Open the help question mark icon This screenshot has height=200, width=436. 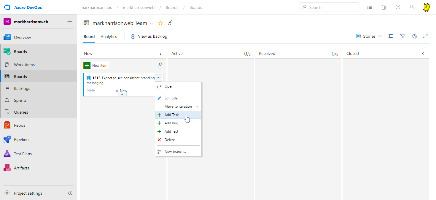[x=398, y=7]
